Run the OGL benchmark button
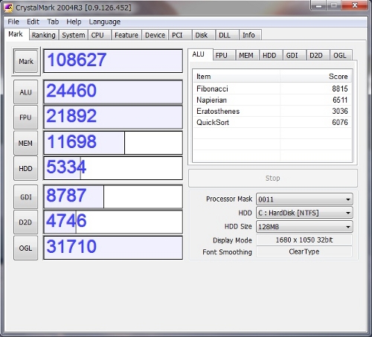 26,248
